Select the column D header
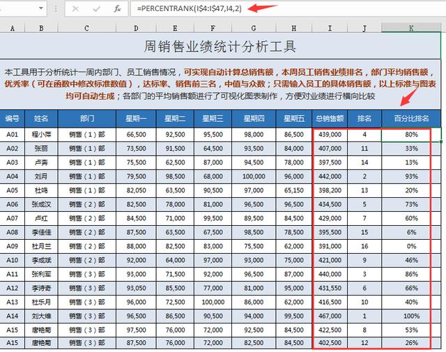 tap(136, 29)
